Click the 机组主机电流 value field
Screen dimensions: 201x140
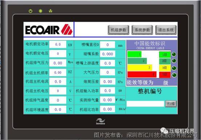click(x=58, y=82)
